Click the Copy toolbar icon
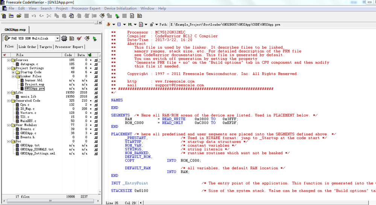376x205 pixels. tap(56, 16)
